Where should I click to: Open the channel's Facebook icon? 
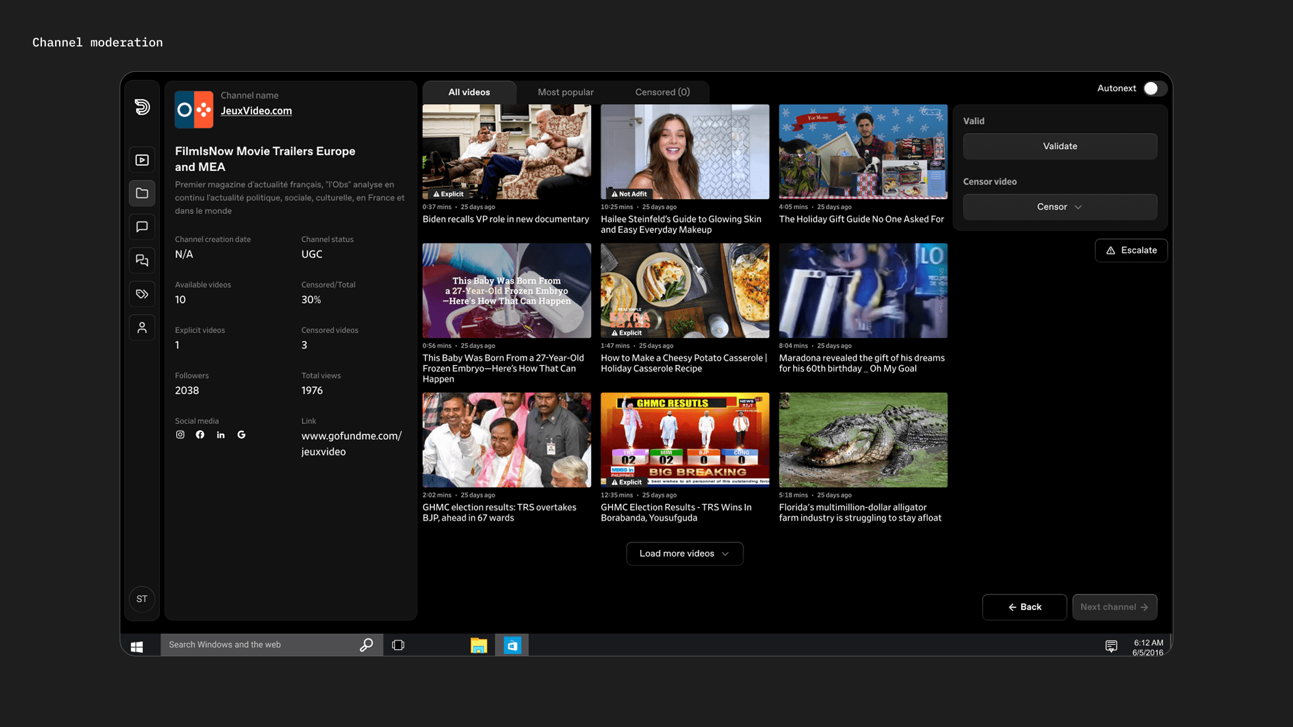200,435
